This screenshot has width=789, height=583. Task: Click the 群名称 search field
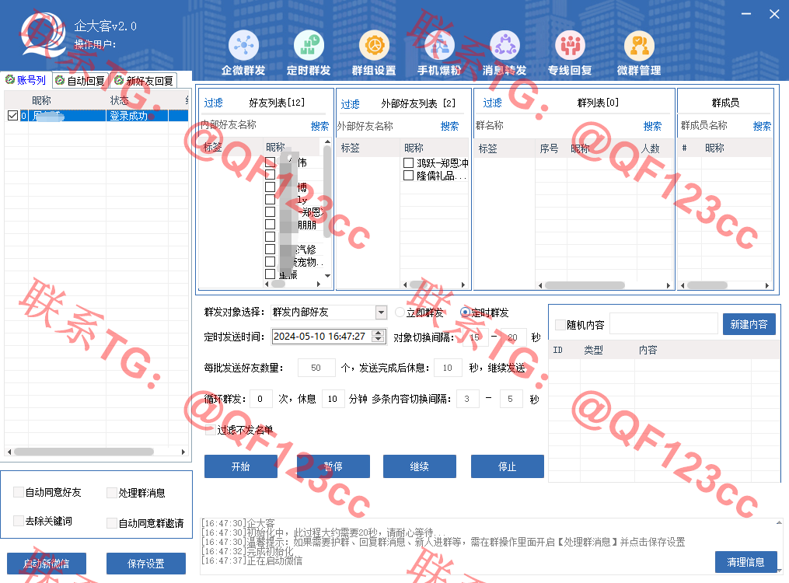pos(557,126)
